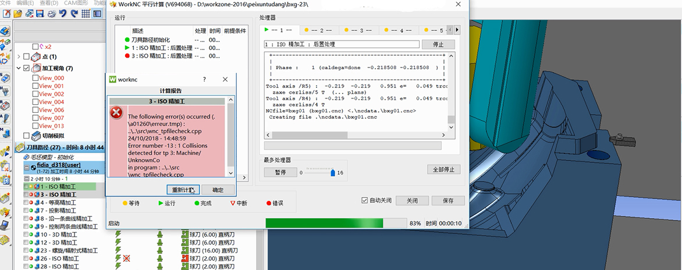Click the help question mark in worknc dialog
682x270 pixels.
point(204,79)
